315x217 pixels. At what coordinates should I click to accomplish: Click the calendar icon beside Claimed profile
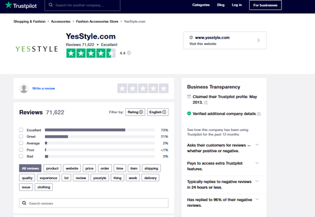(x=189, y=97)
